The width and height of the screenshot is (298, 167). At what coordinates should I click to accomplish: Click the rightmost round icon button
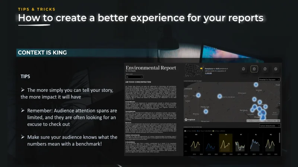pos(276,69)
